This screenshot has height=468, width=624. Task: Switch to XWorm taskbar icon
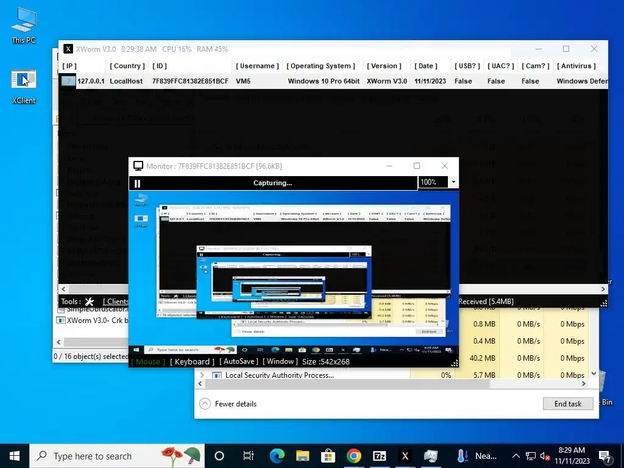pyautogui.click(x=405, y=456)
